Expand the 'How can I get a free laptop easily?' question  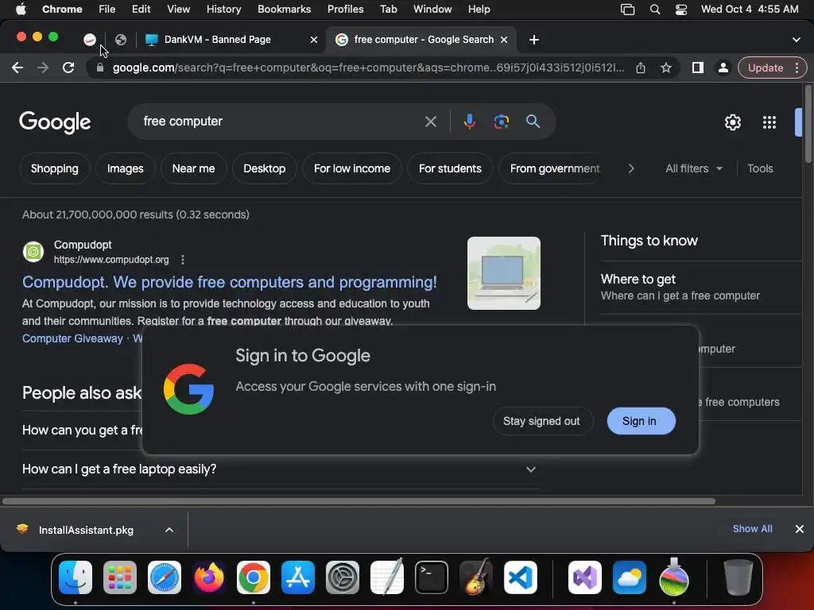click(x=281, y=469)
